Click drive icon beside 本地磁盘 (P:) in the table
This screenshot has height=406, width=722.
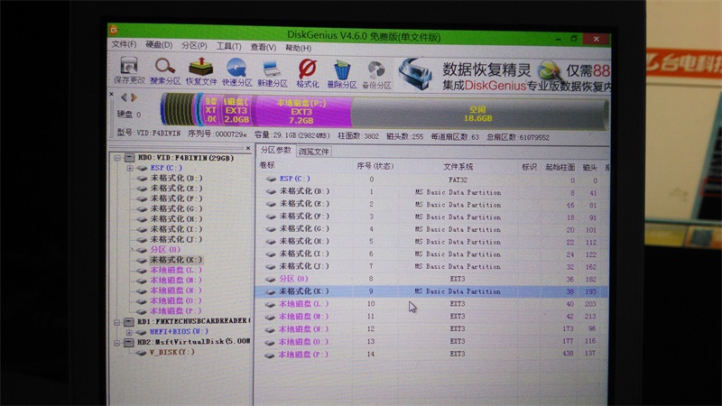click(270, 355)
